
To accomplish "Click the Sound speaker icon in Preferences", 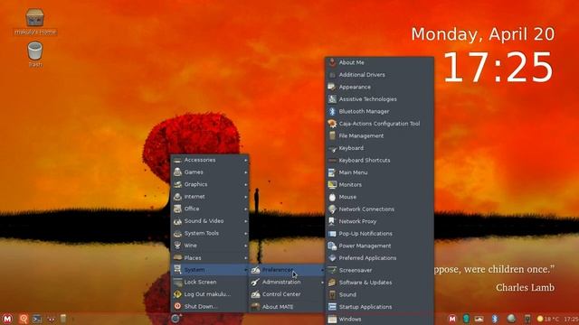I will pyautogui.click(x=332, y=294).
